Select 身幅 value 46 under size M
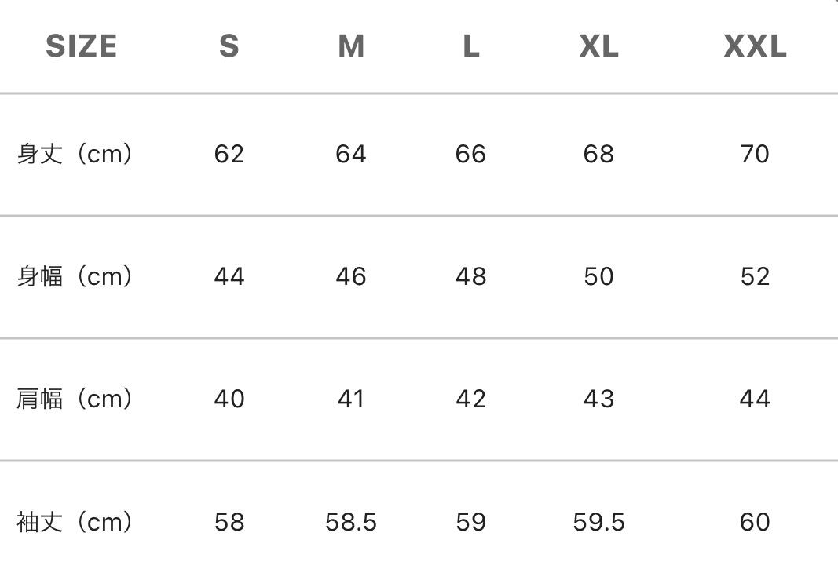 pos(351,276)
